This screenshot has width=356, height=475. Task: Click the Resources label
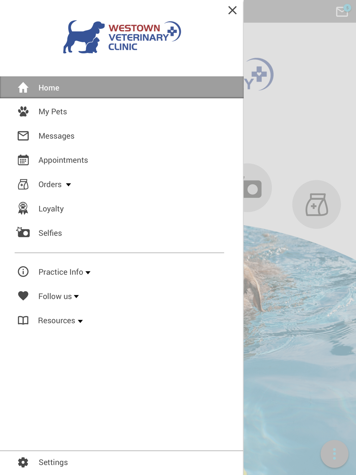point(56,320)
